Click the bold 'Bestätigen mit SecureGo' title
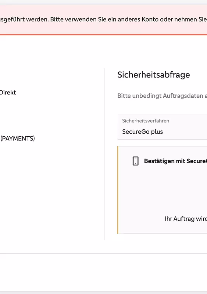This screenshot has height=294, width=207. 175,161
